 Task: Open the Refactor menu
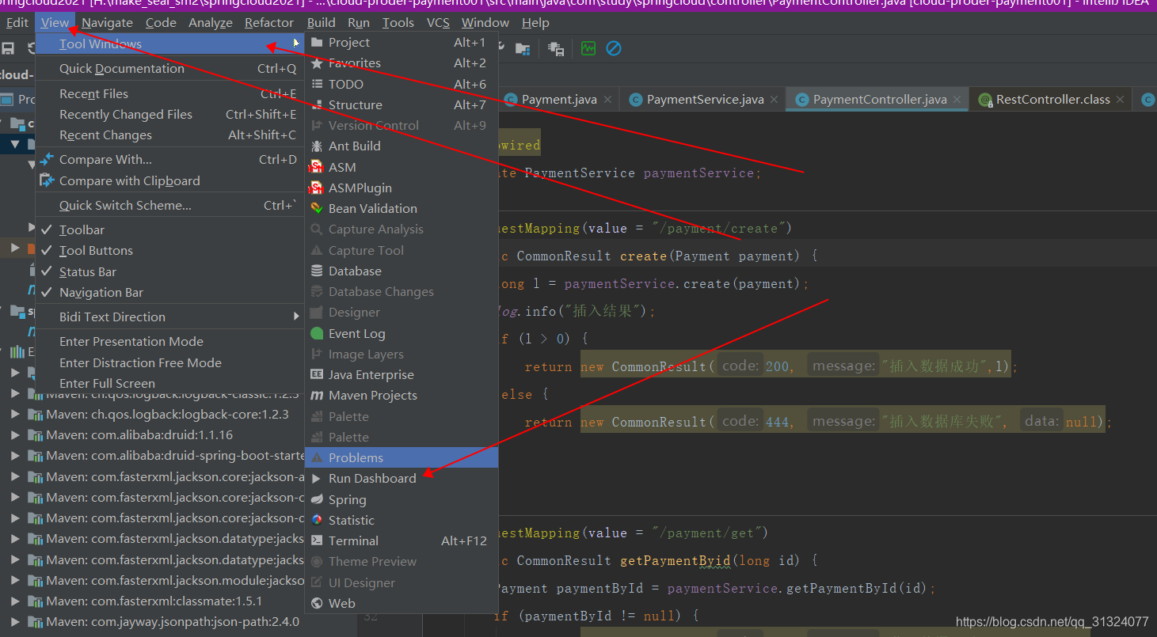pos(268,22)
